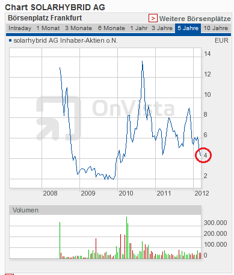Screen dimensions: 234x275
Task: Click the blue legend square before solarhybrid AG
Action: pos(10,41)
